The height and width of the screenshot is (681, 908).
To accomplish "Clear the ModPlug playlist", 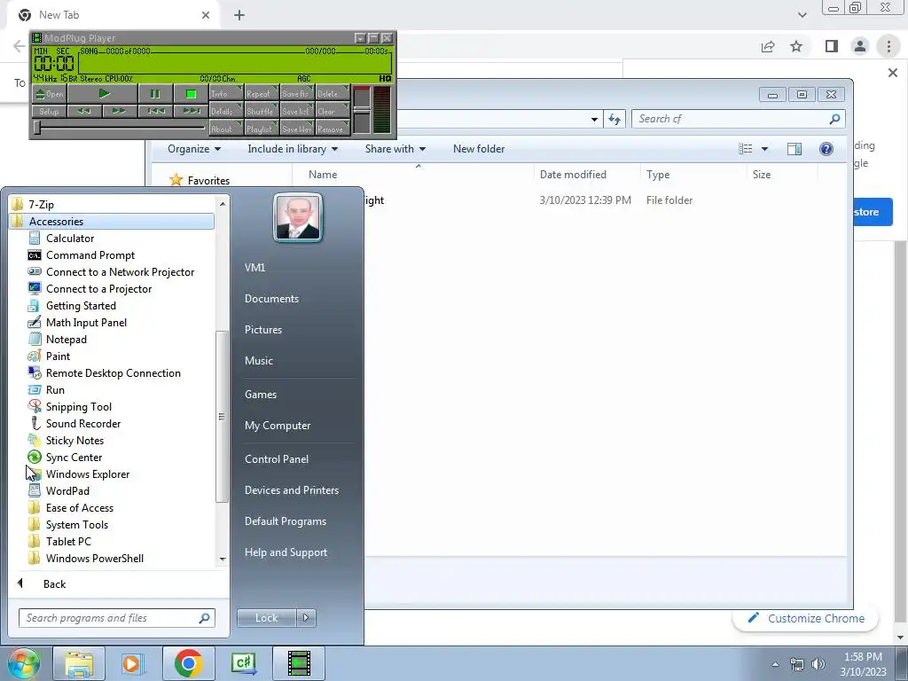I will click(x=333, y=111).
